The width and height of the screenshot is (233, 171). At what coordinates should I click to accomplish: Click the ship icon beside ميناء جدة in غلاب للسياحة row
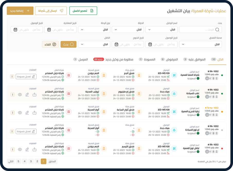tap(174, 93)
